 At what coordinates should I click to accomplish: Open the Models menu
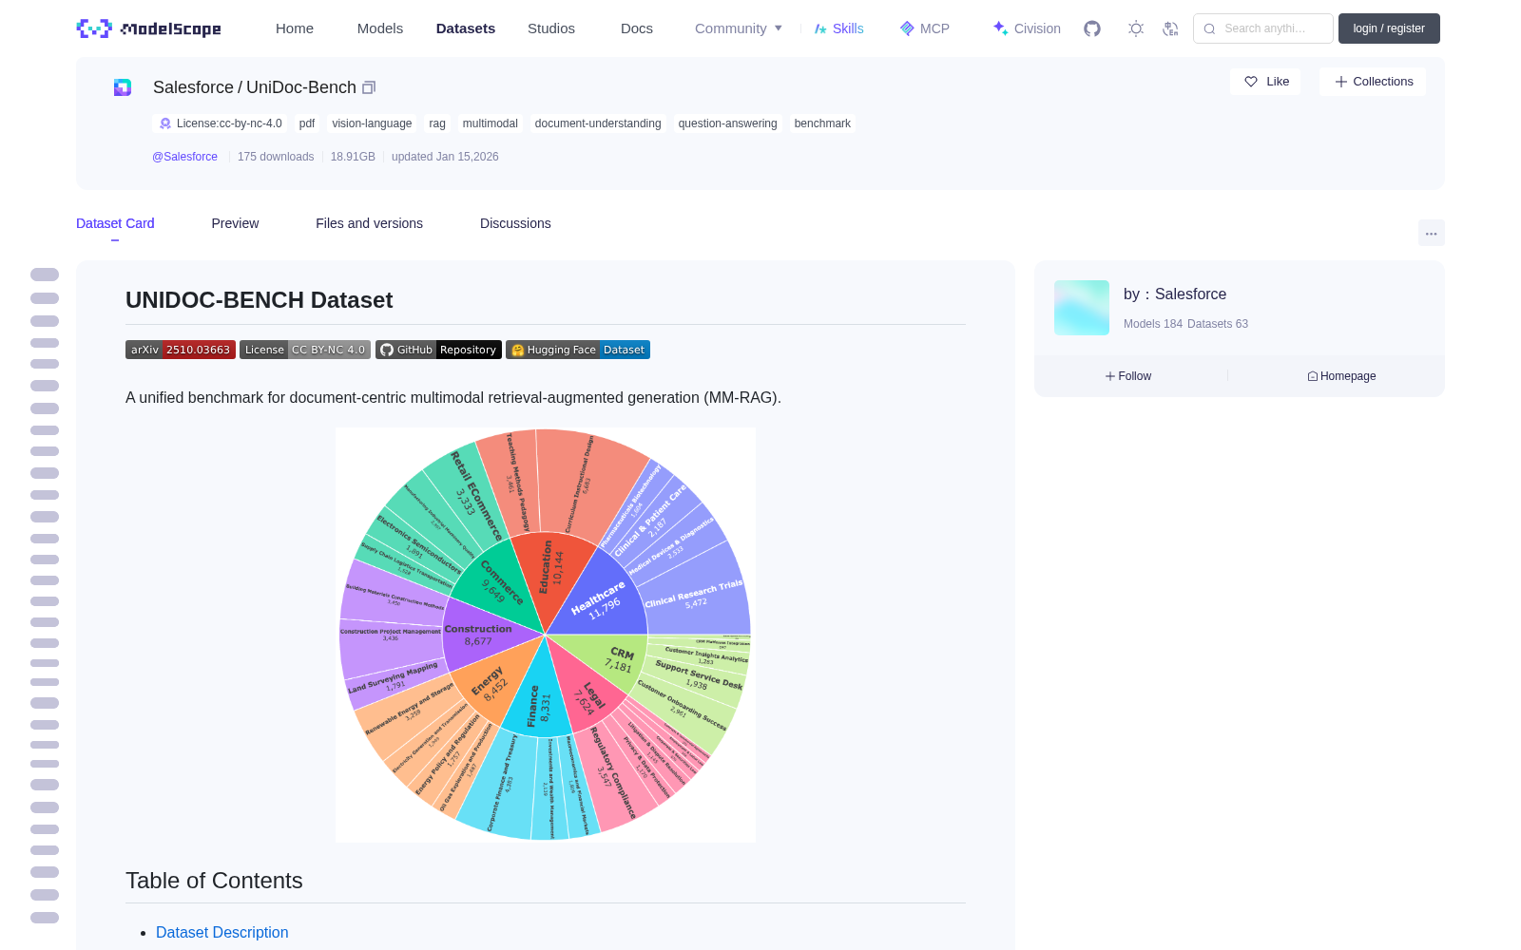click(x=380, y=28)
